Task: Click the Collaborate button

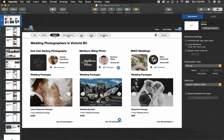Action: pyautogui.click(x=169, y=9)
